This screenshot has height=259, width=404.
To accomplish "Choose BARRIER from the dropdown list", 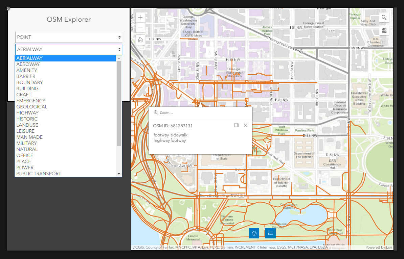I will point(65,76).
